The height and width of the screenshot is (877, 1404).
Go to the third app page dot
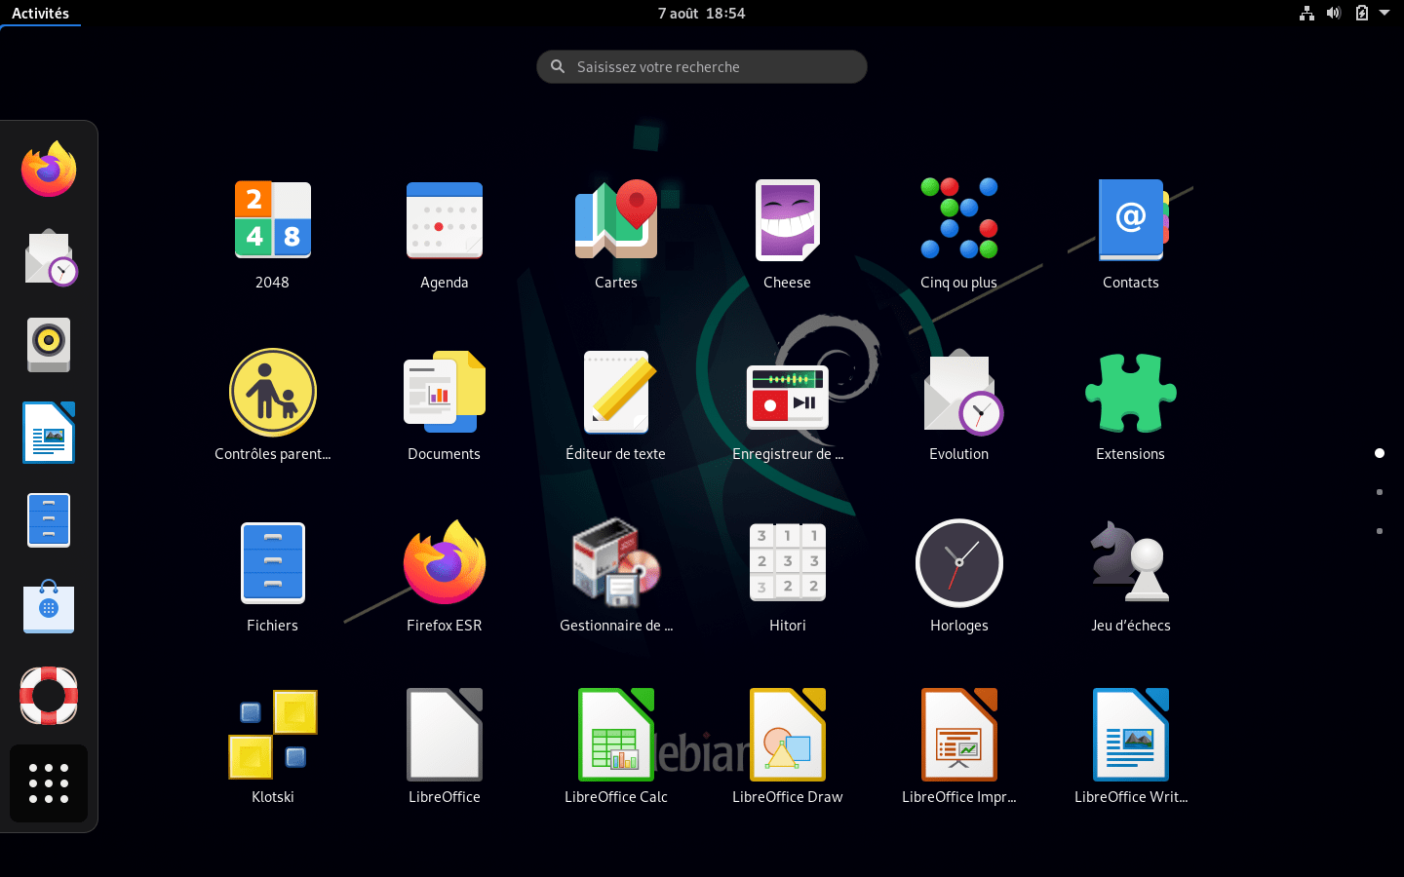pyautogui.click(x=1380, y=531)
